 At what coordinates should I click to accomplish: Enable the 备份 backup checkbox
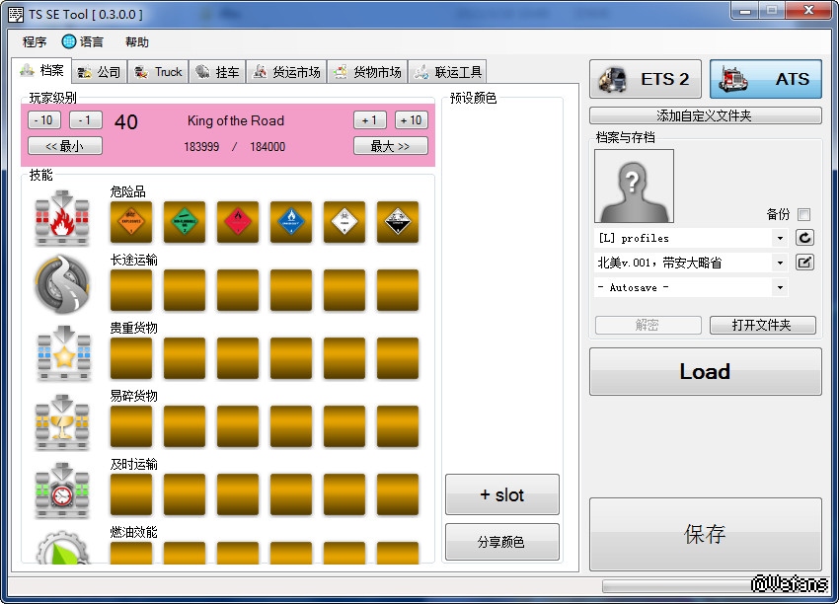803,214
